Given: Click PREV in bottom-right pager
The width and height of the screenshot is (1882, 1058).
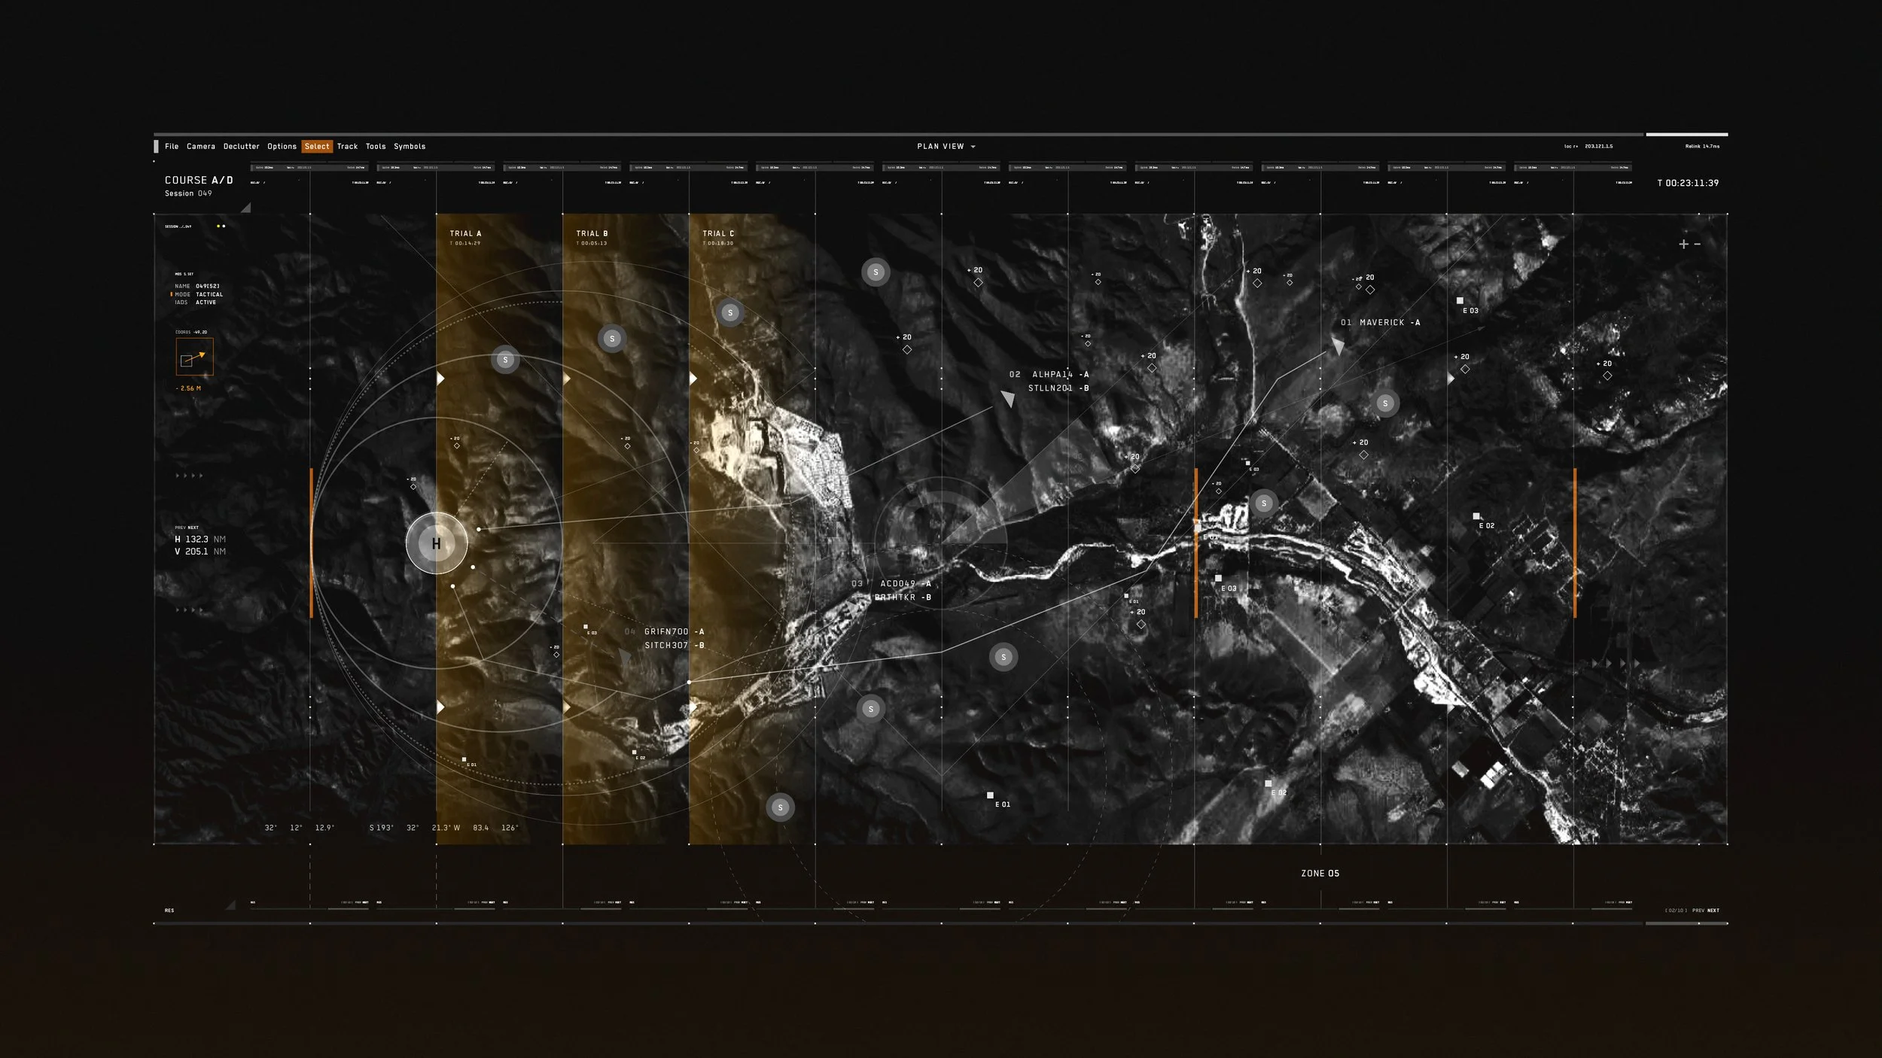Looking at the screenshot, I should pyautogui.click(x=1698, y=911).
